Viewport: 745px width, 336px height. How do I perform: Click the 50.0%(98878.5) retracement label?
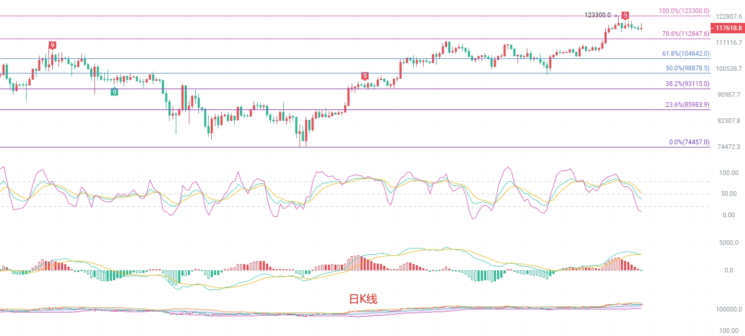click(x=688, y=68)
